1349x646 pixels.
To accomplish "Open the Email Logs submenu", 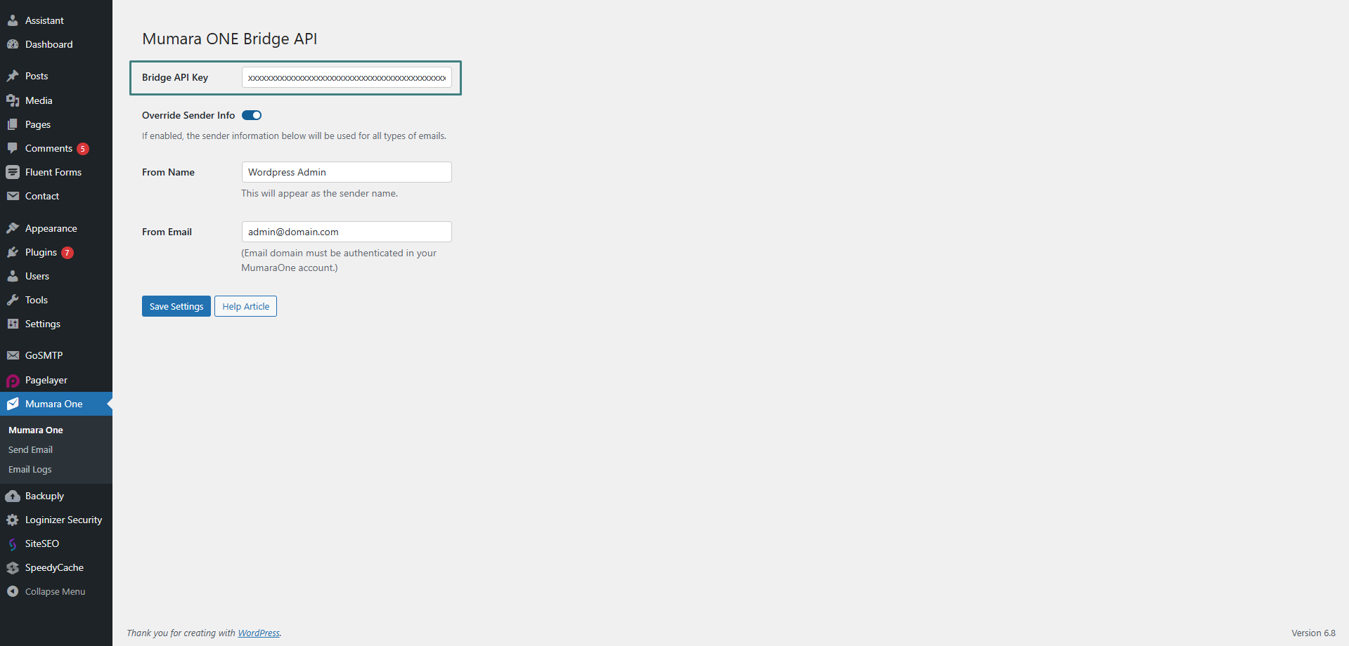I will click(x=30, y=469).
